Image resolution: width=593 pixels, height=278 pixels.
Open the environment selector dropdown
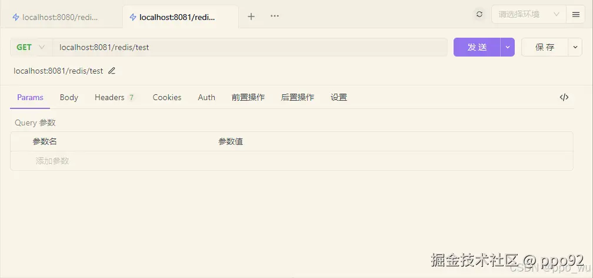(x=528, y=14)
